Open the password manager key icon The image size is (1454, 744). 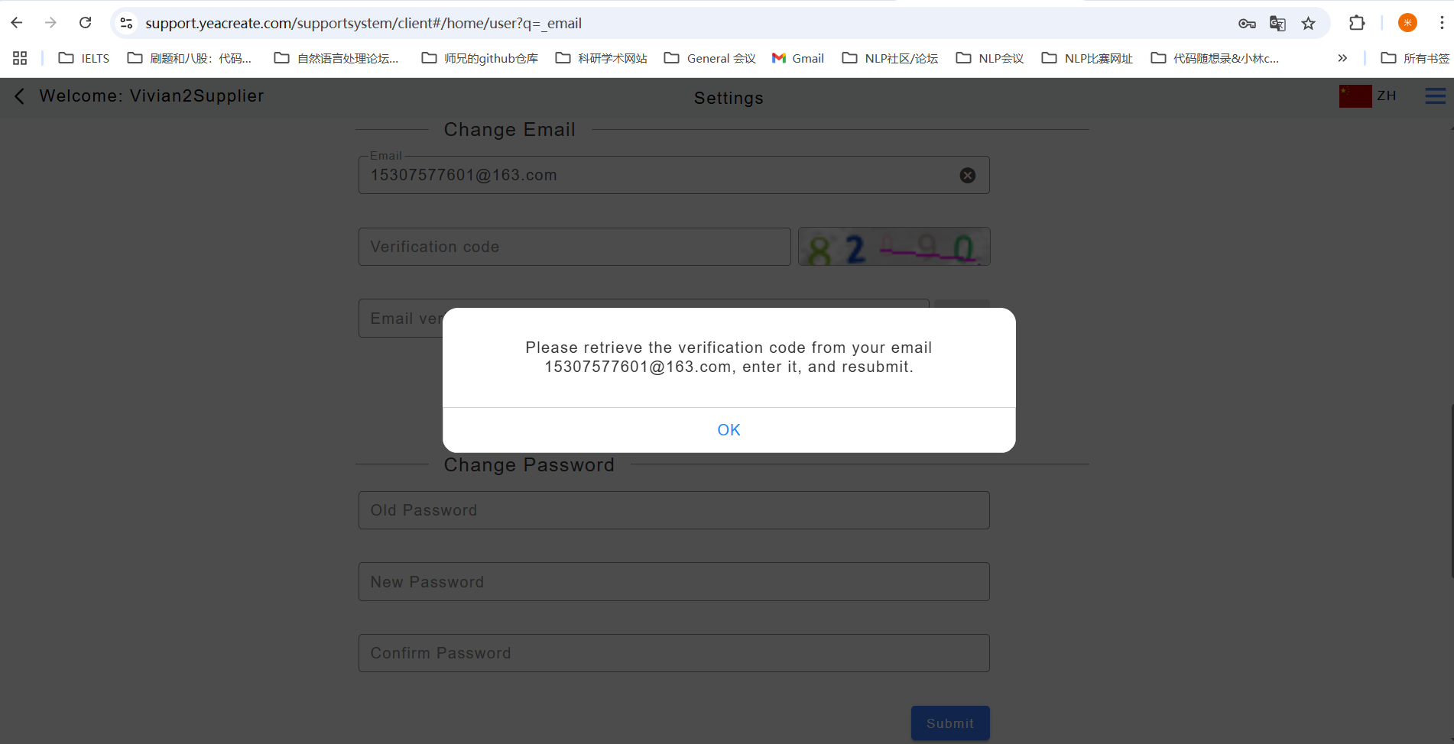point(1247,24)
